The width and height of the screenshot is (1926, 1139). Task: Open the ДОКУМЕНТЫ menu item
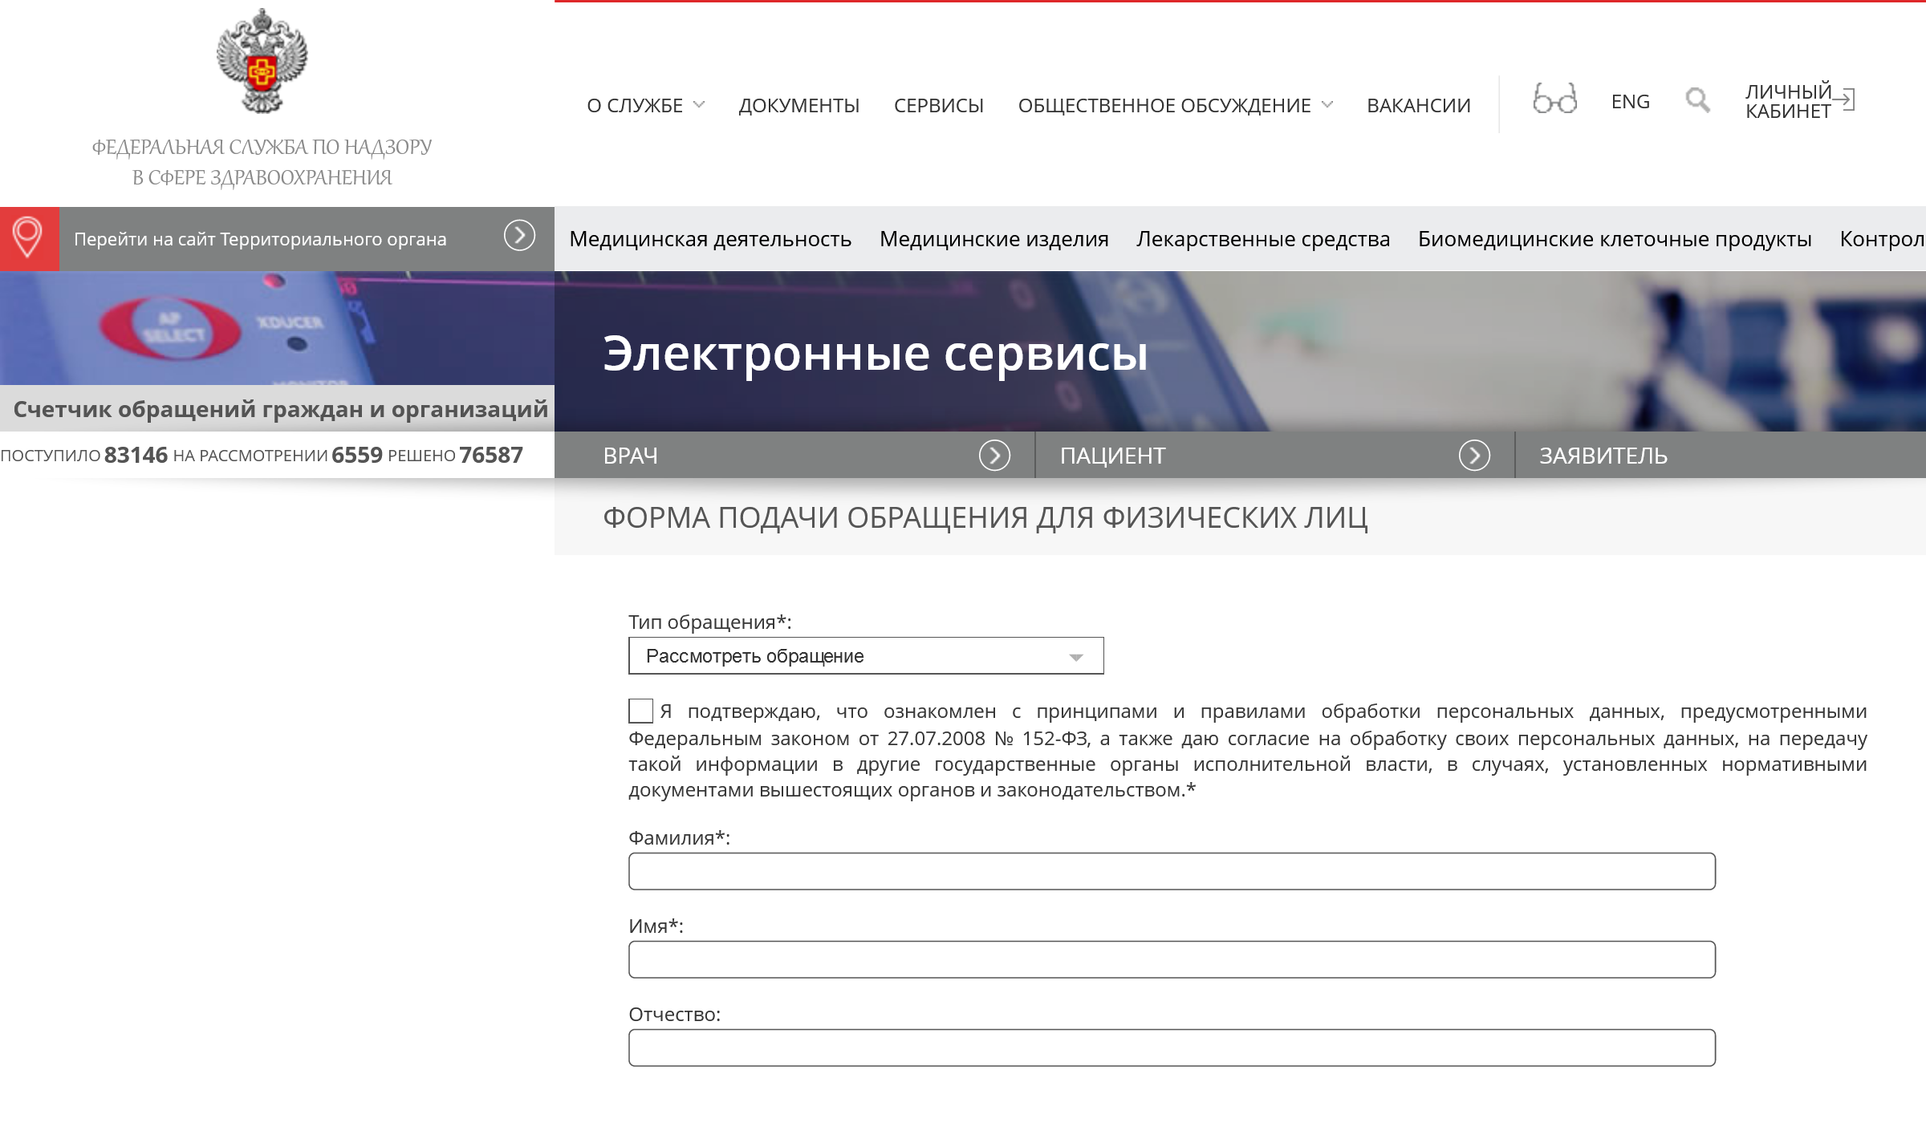pos(799,106)
